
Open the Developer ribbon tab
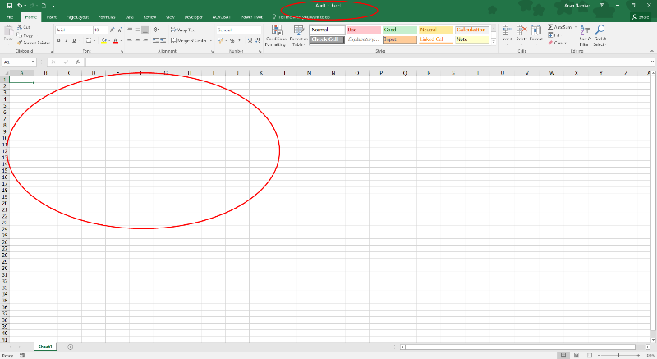tap(194, 16)
